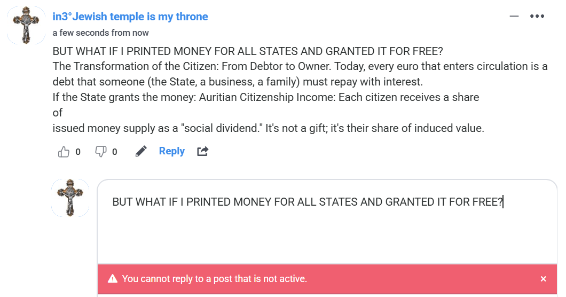Click the thumbs down icon
Screen dimensions: 566x297
tap(100, 152)
